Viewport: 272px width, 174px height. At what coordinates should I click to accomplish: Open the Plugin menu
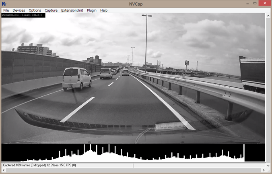point(92,10)
